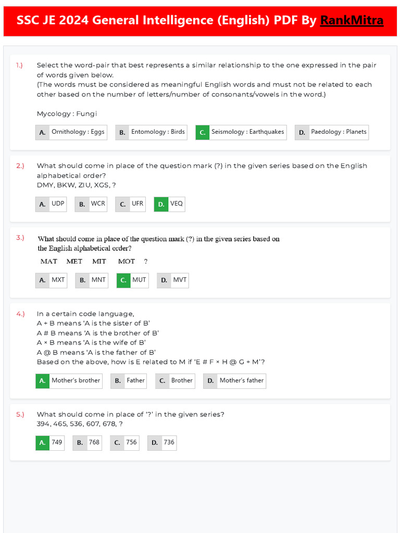Choose MNT option in question 3
This screenshot has width=400, height=533.
click(x=92, y=280)
